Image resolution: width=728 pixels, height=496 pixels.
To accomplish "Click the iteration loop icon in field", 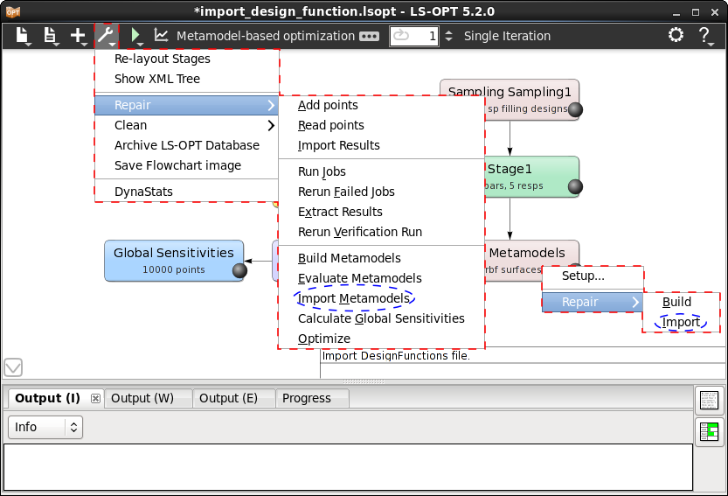I will pos(400,35).
